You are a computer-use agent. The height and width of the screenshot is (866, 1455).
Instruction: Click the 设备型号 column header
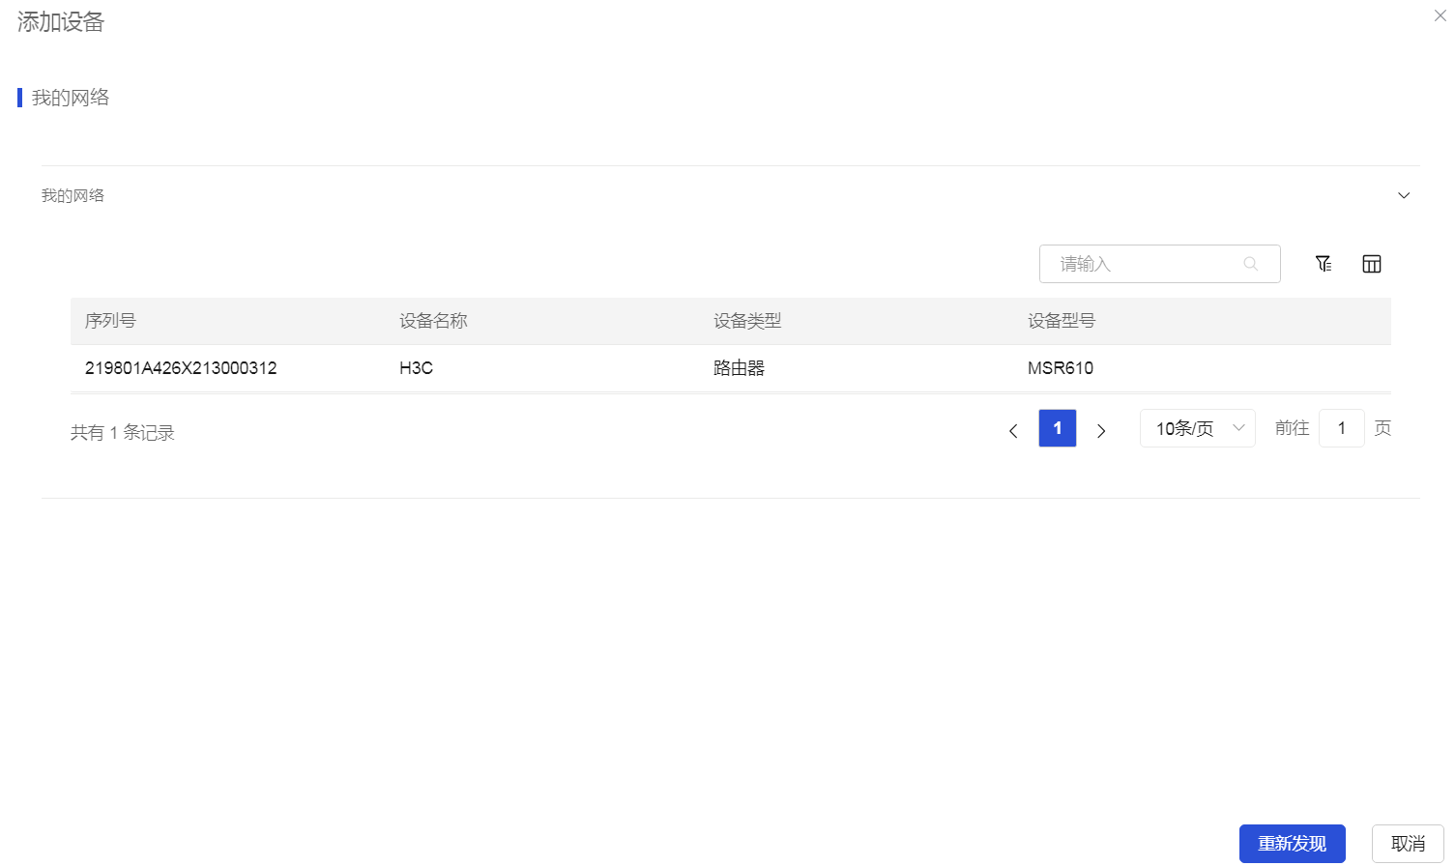[1062, 321]
